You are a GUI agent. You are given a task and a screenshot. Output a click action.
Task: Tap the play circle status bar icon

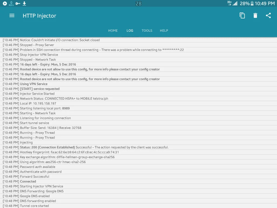point(5,3)
